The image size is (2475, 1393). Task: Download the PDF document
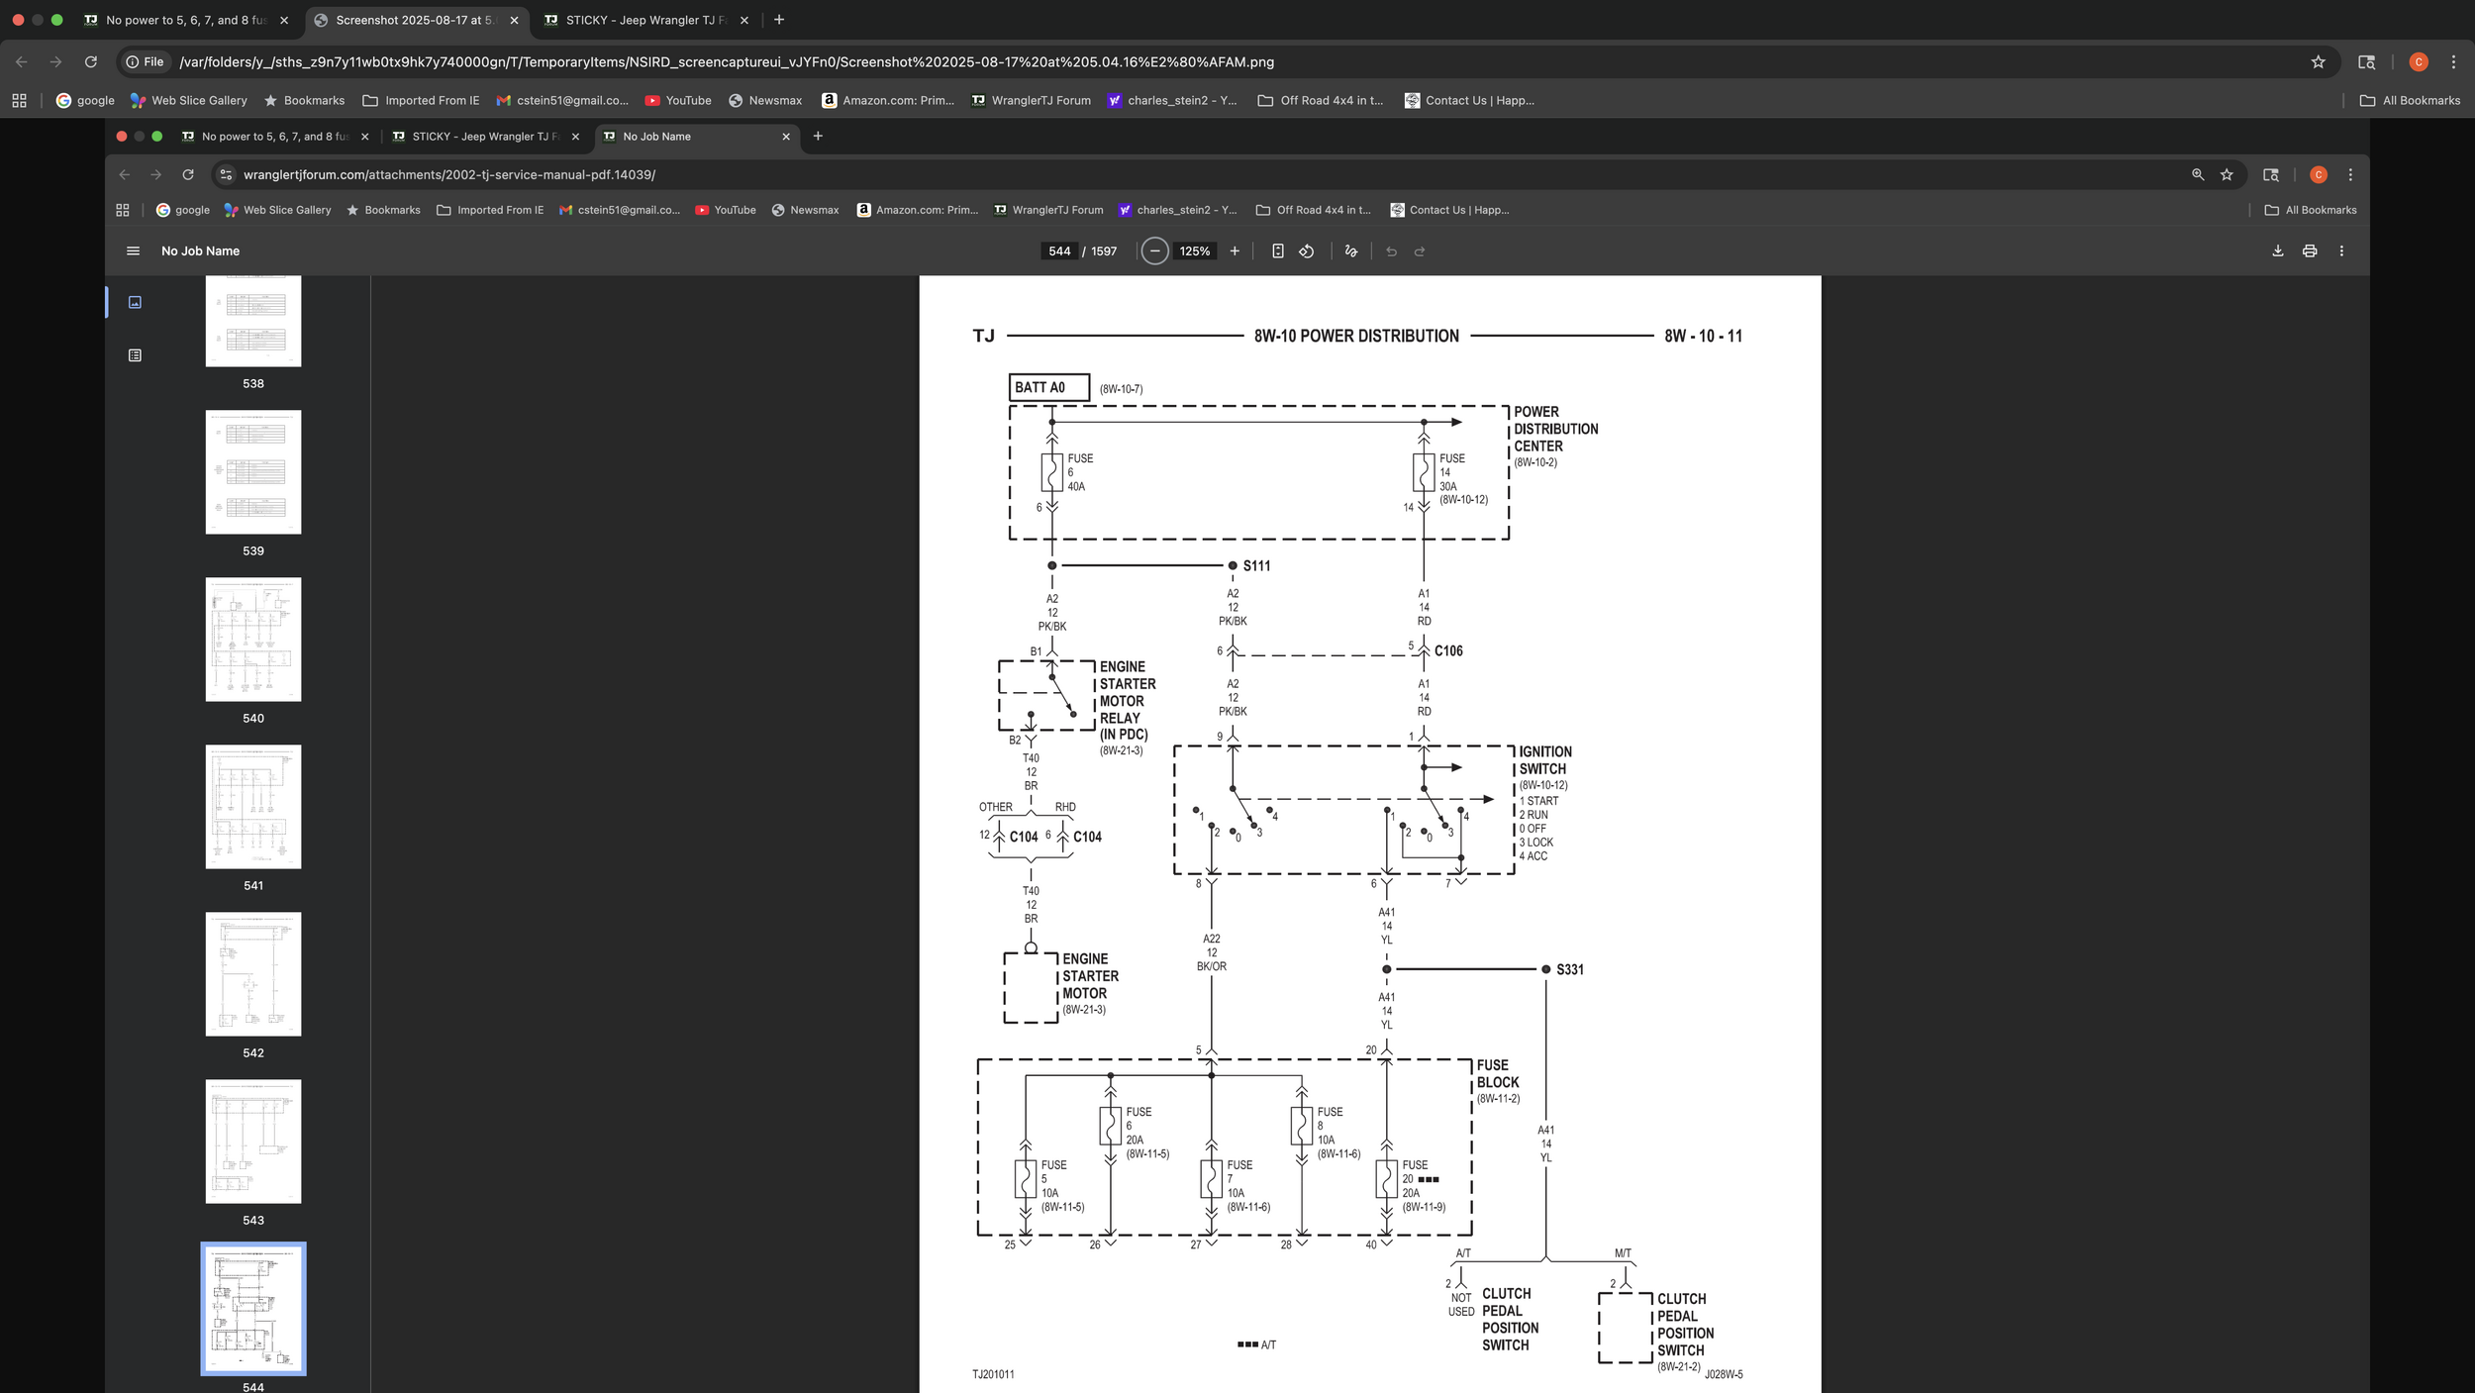2278,251
